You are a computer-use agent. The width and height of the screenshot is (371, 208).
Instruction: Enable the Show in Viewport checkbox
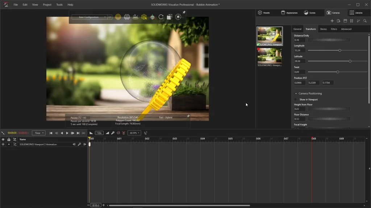tap(296, 99)
